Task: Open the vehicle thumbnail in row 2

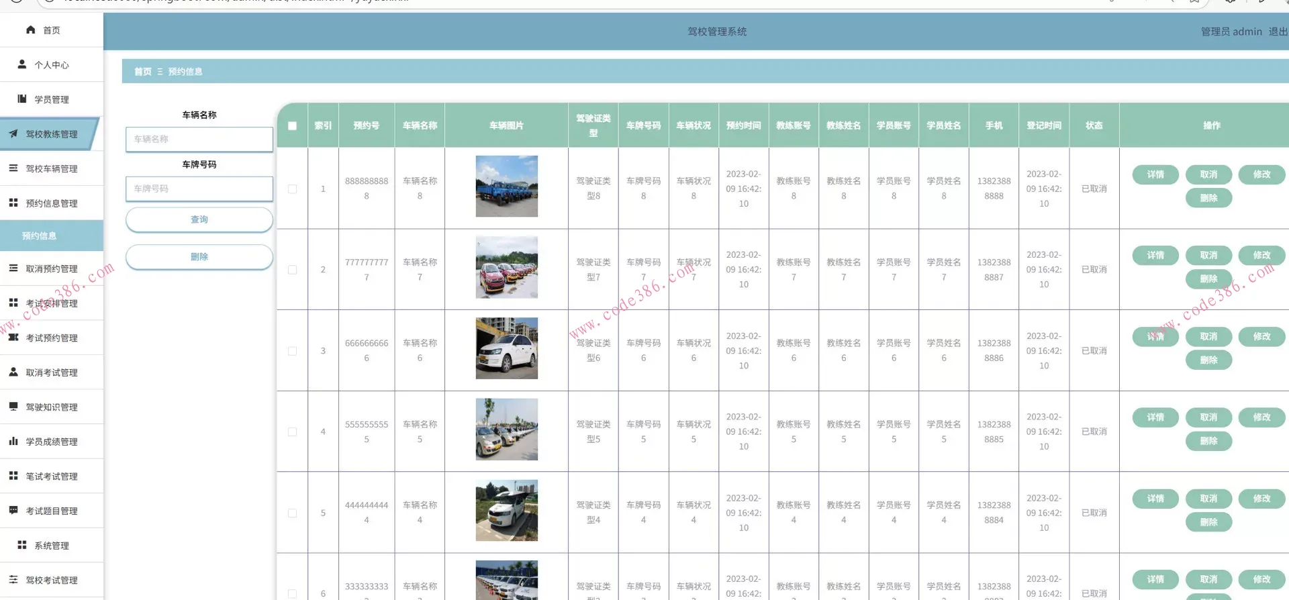Action: click(x=506, y=267)
